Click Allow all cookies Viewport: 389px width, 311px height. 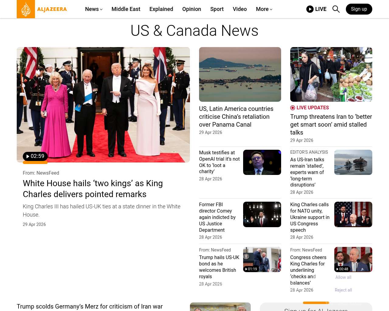click(343, 277)
